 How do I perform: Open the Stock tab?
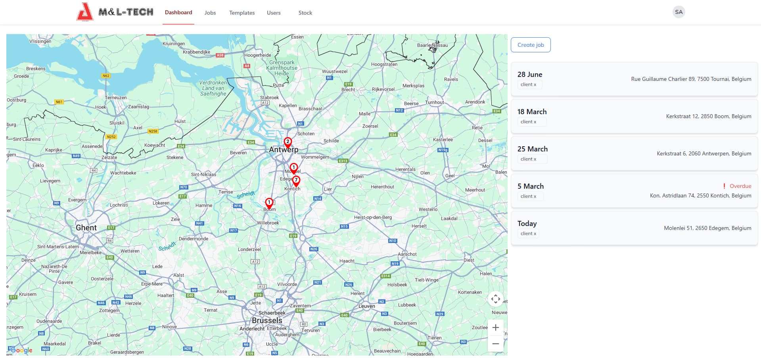click(305, 13)
